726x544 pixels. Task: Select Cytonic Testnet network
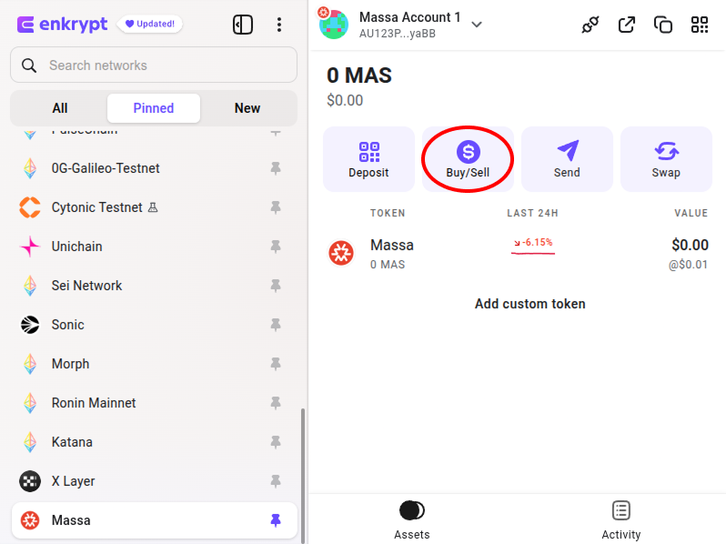tap(154, 207)
